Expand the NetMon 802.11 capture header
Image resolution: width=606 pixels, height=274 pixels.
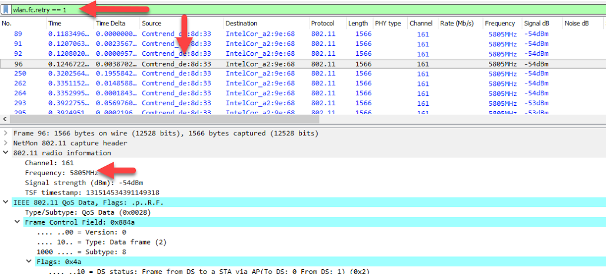(x=6, y=143)
